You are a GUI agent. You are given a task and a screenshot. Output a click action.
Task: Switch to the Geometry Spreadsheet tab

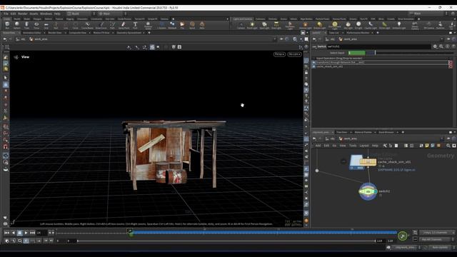129,33
